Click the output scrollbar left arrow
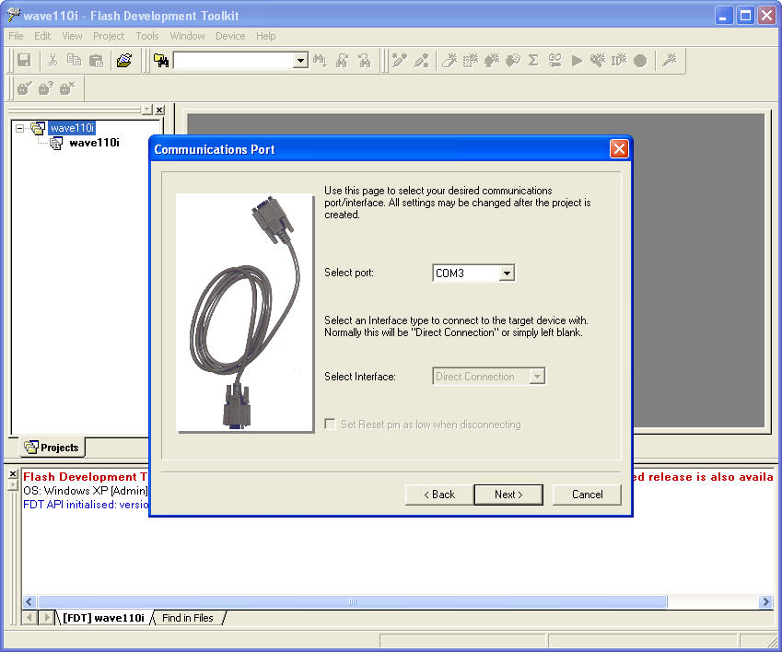Image resolution: width=782 pixels, height=652 pixels. tap(29, 601)
